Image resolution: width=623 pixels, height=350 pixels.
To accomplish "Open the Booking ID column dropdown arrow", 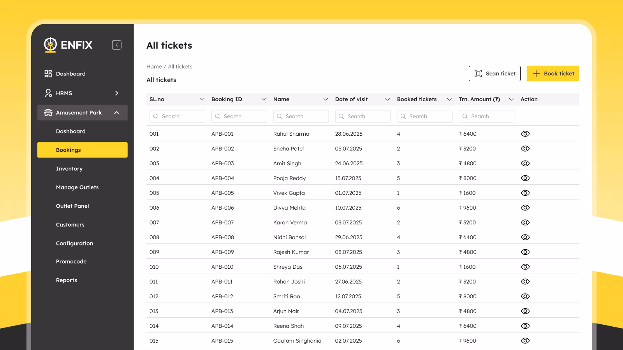I will pos(264,99).
